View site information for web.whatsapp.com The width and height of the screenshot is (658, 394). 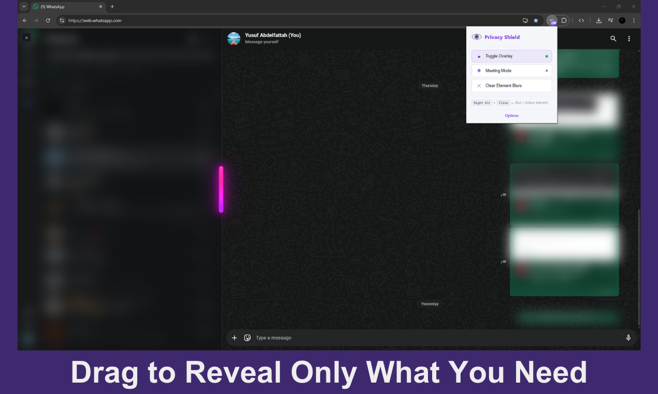tap(62, 20)
